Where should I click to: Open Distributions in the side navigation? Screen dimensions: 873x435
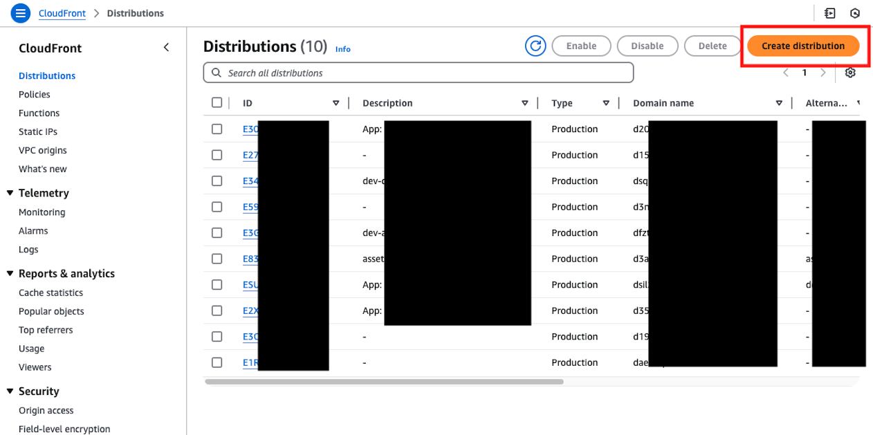(47, 76)
